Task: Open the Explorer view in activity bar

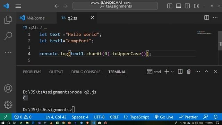Action: coord(8,20)
